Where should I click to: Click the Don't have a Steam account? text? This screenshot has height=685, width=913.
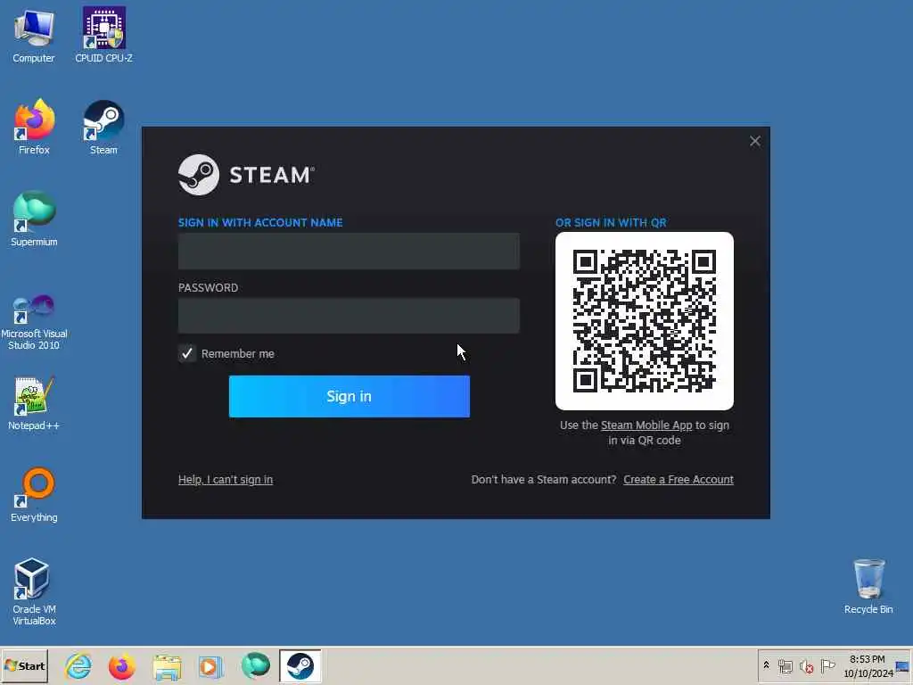544,479
